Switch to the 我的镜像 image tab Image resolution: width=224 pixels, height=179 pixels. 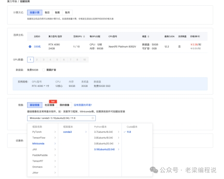(x=64, y=105)
